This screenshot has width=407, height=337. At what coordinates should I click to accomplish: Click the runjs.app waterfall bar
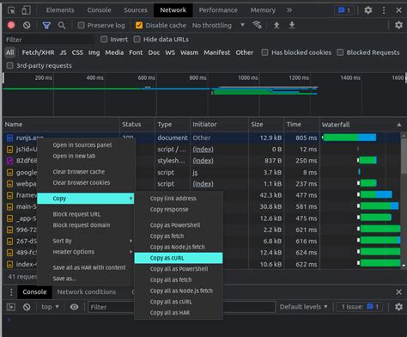(349, 138)
